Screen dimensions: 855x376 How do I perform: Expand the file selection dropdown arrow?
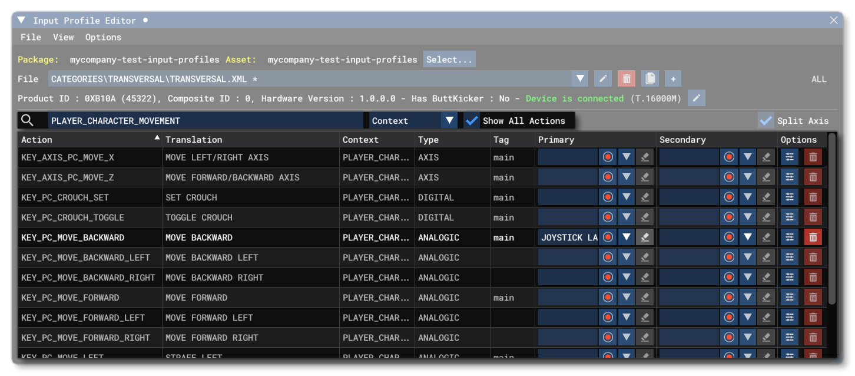579,78
